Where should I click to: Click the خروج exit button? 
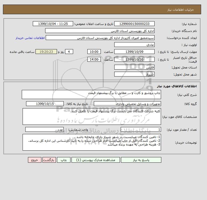point(35,160)
